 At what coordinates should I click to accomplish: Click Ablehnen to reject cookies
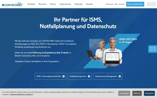(x=137, y=93)
